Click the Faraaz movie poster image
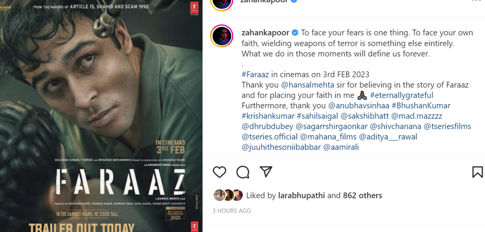 [101, 116]
